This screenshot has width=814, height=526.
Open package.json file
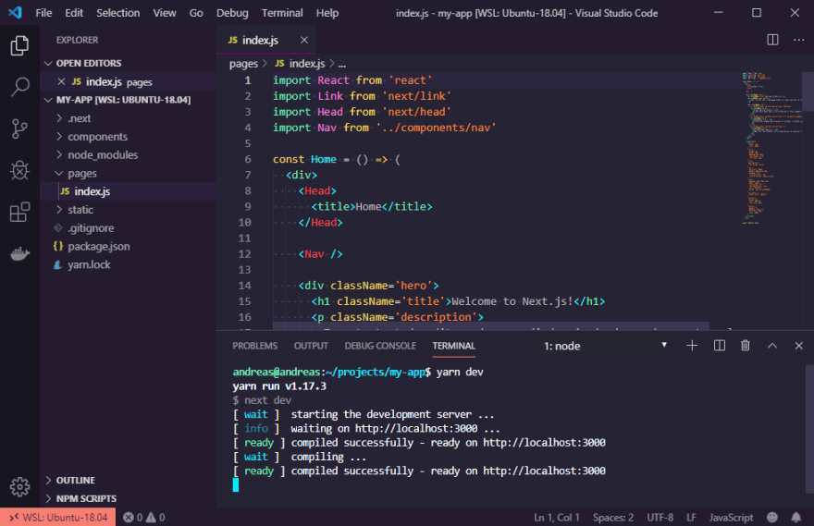coord(99,247)
